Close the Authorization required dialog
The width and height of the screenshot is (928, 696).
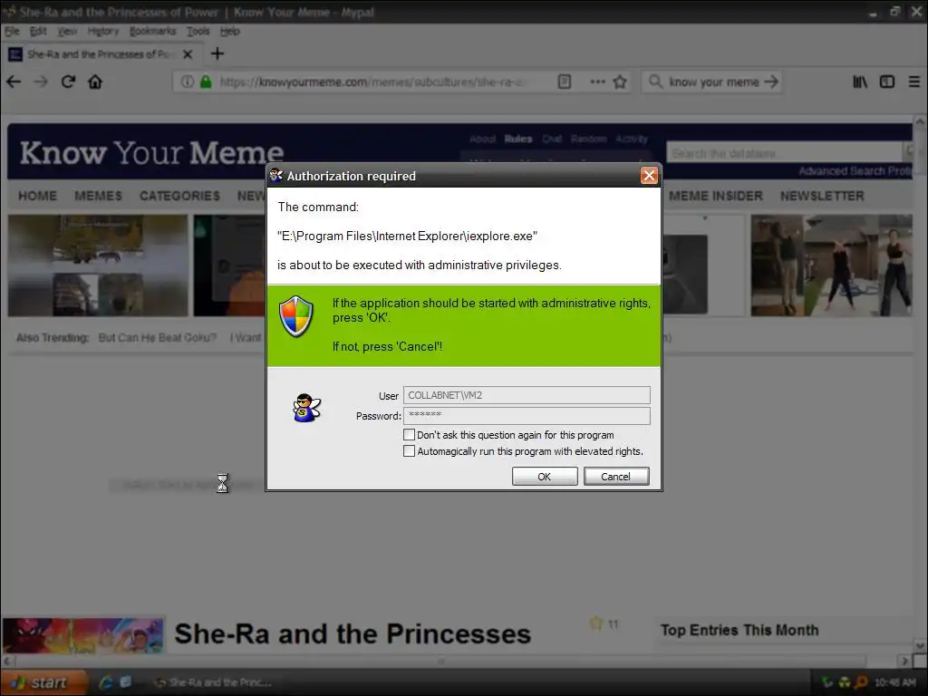tap(649, 176)
